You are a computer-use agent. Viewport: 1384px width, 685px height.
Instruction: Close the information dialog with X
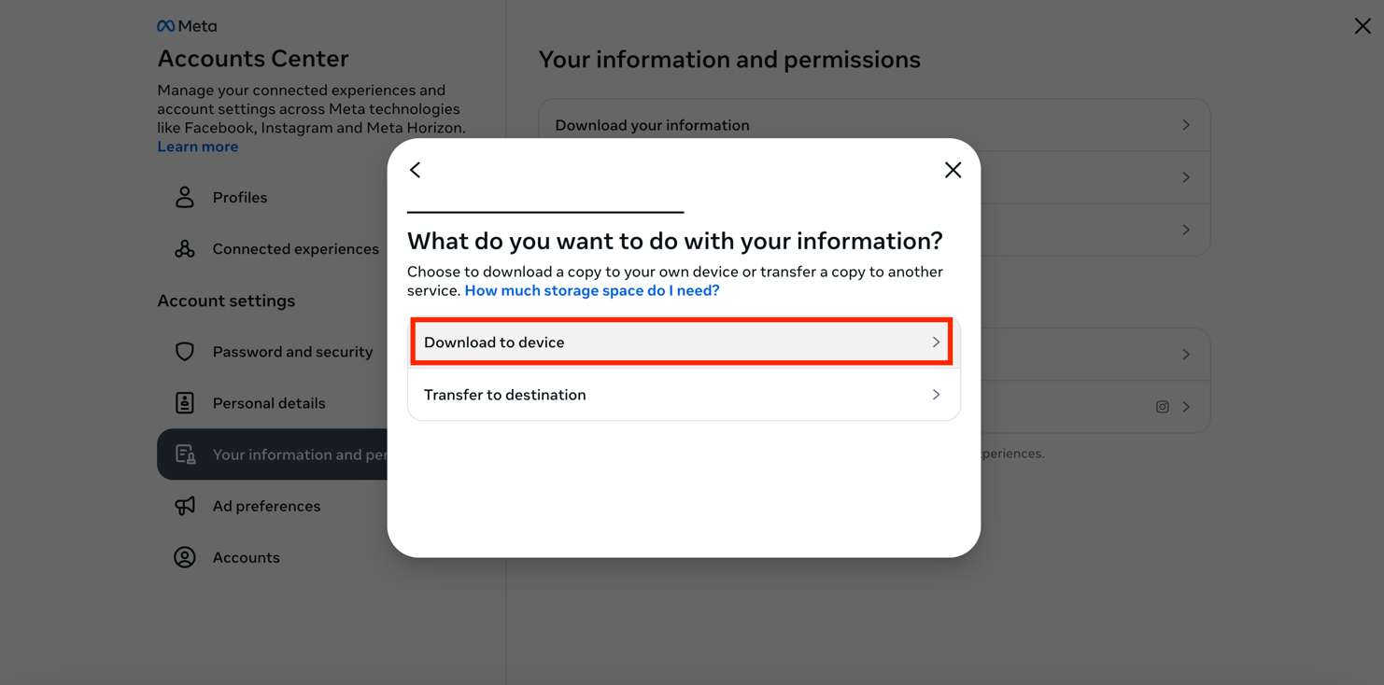[953, 170]
